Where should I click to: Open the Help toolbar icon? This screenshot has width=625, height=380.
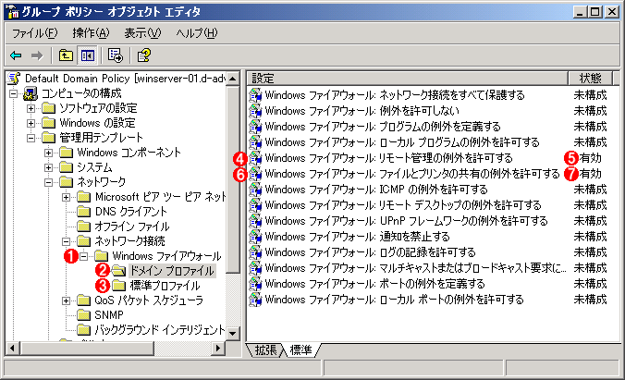(x=143, y=55)
